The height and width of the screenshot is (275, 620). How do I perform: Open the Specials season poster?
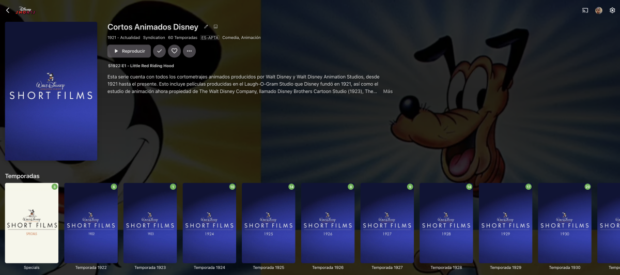point(32,223)
